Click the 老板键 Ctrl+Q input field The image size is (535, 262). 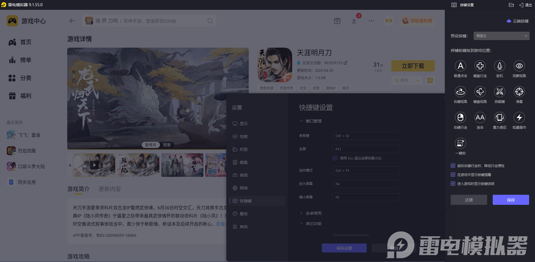click(366, 136)
